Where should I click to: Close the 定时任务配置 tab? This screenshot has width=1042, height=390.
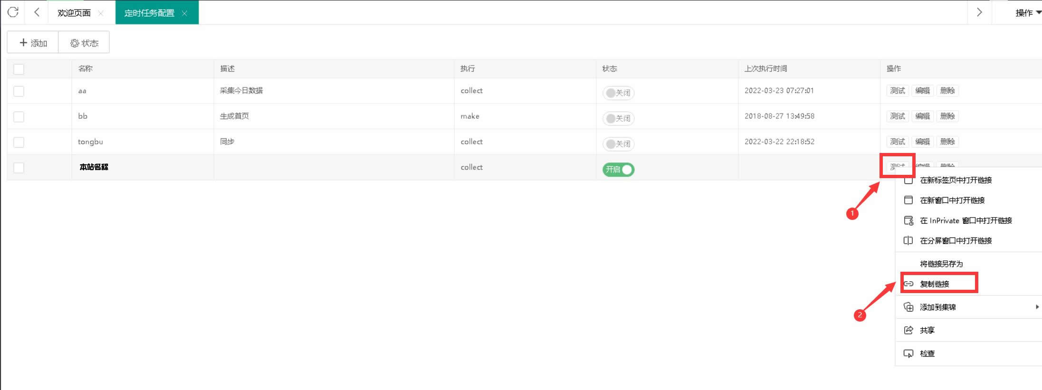pos(184,13)
